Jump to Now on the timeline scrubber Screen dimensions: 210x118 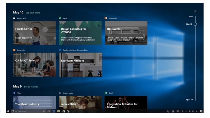click(x=191, y=16)
